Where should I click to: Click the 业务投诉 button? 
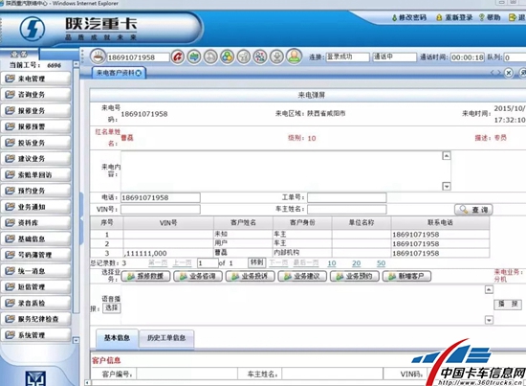point(251,276)
